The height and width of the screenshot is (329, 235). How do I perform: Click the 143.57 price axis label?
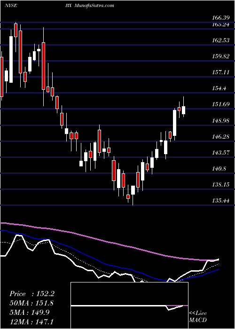pos(221,153)
